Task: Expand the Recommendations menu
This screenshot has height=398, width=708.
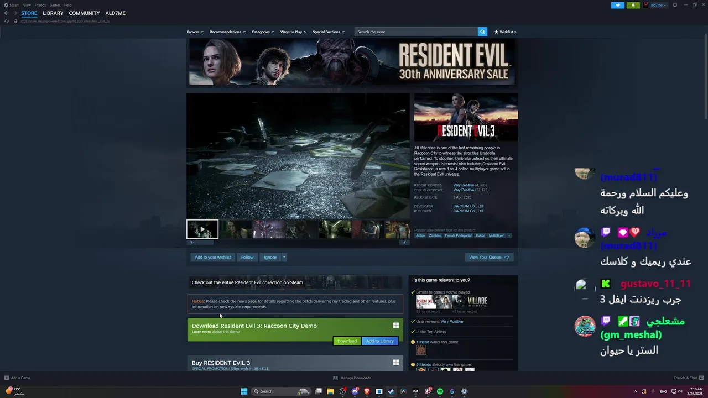Action: (227, 32)
